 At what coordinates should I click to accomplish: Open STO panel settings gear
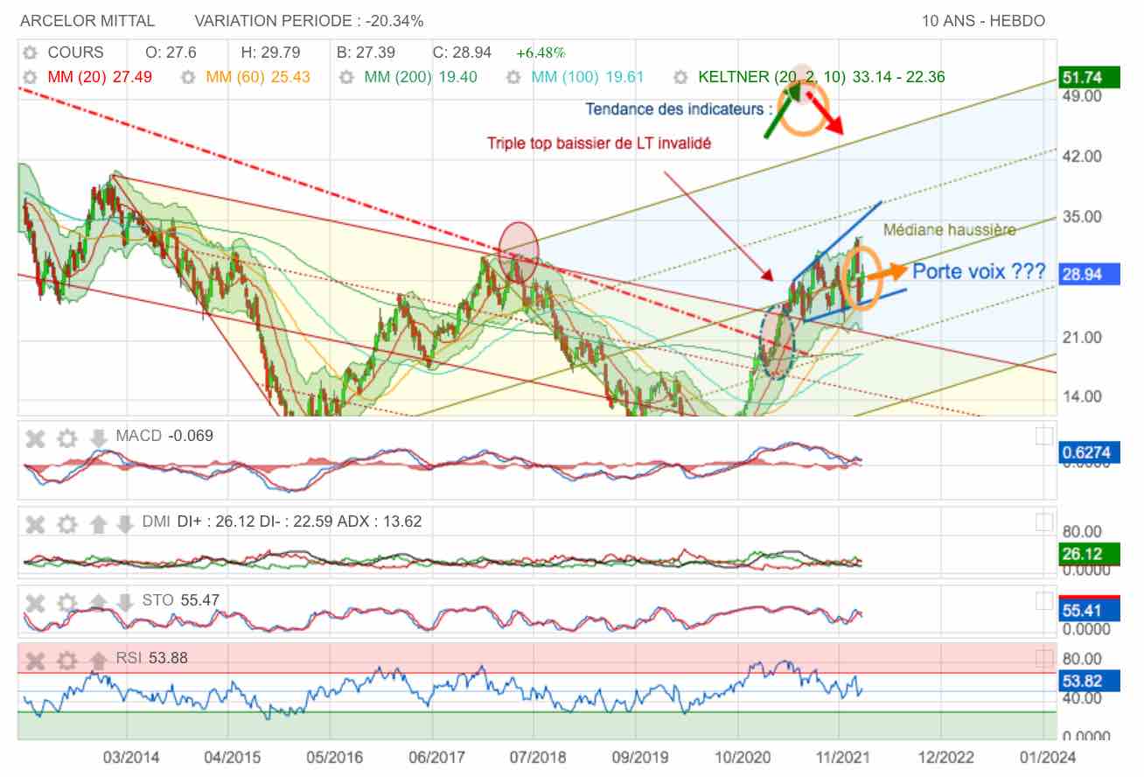(x=67, y=602)
